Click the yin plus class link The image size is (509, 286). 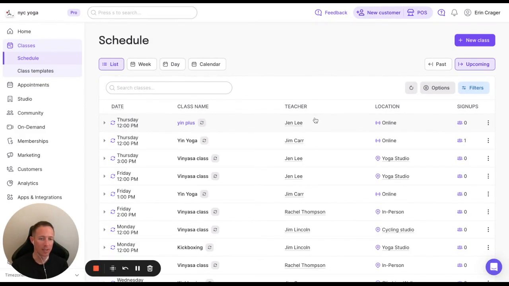click(x=186, y=123)
